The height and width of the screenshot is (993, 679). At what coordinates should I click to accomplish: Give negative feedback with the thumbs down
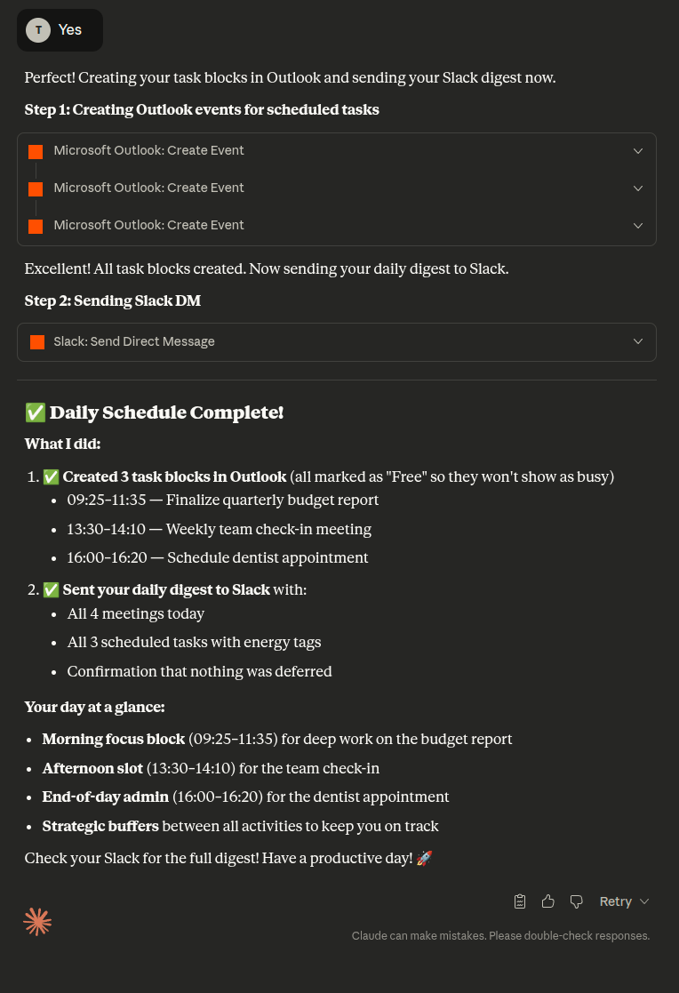[x=576, y=901]
